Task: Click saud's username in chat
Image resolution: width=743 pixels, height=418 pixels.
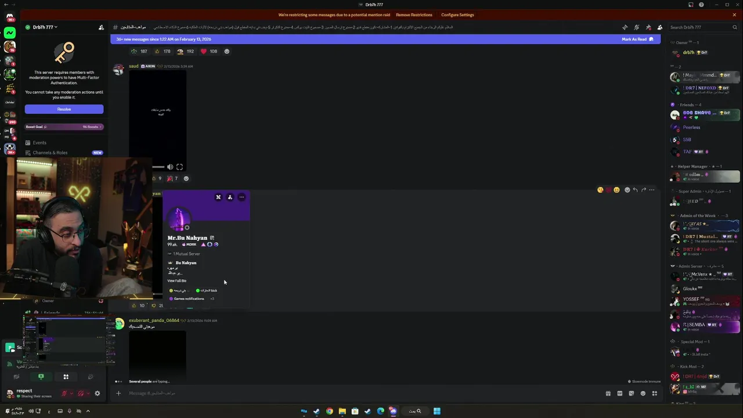Action: [x=134, y=66]
